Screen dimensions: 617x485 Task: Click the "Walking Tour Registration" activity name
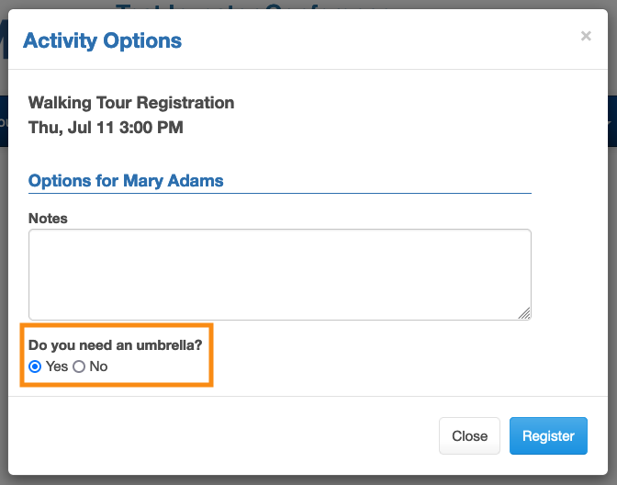(x=131, y=103)
